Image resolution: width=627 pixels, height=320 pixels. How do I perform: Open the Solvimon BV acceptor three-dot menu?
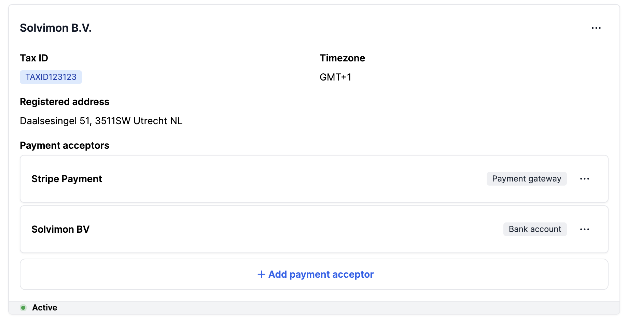tap(584, 229)
